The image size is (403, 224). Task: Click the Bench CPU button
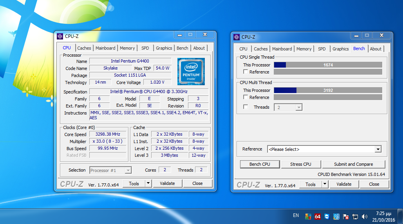(260, 164)
